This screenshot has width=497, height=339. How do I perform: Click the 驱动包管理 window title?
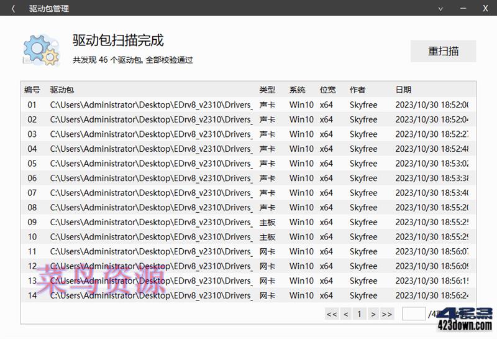pyautogui.click(x=49, y=9)
